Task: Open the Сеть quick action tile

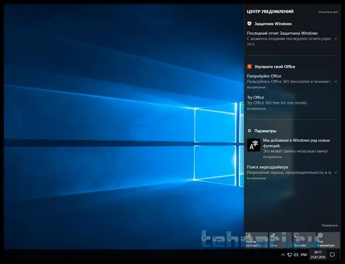Action: pyautogui.click(x=280, y=240)
